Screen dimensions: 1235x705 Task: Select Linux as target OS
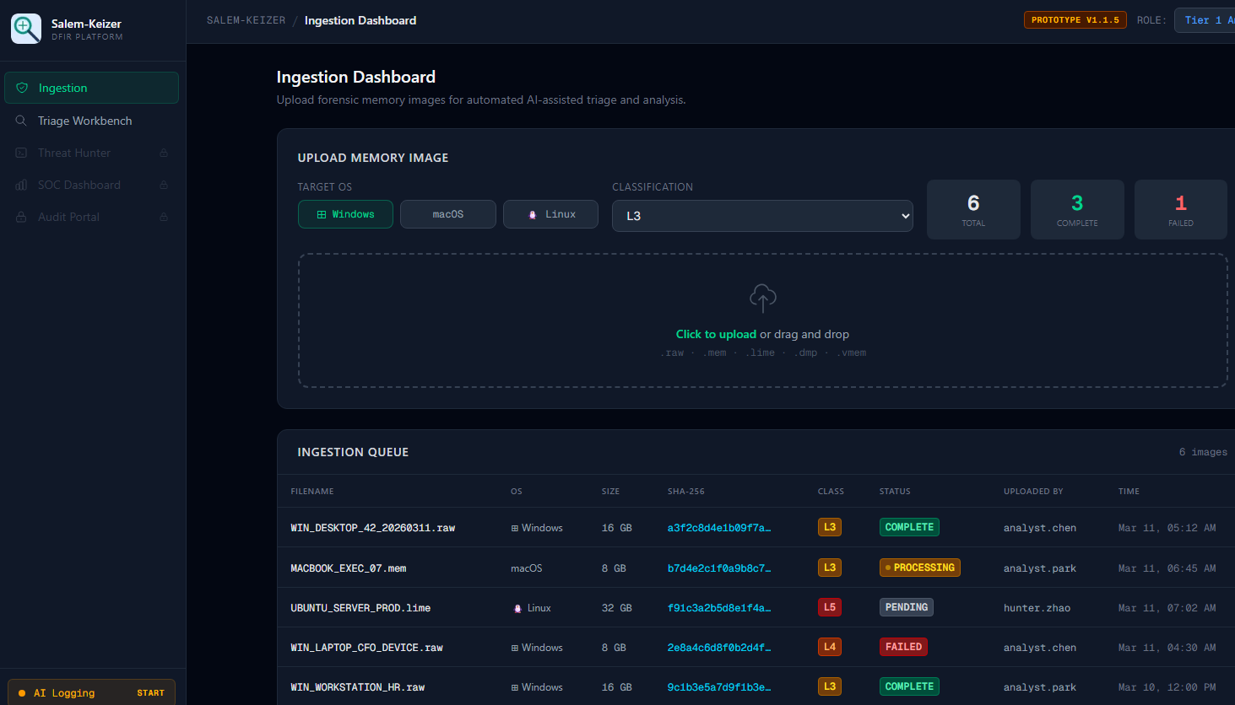(x=550, y=214)
